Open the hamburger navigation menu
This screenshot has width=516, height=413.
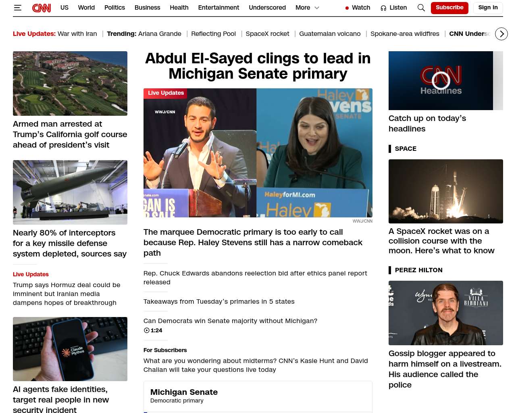(x=17, y=8)
